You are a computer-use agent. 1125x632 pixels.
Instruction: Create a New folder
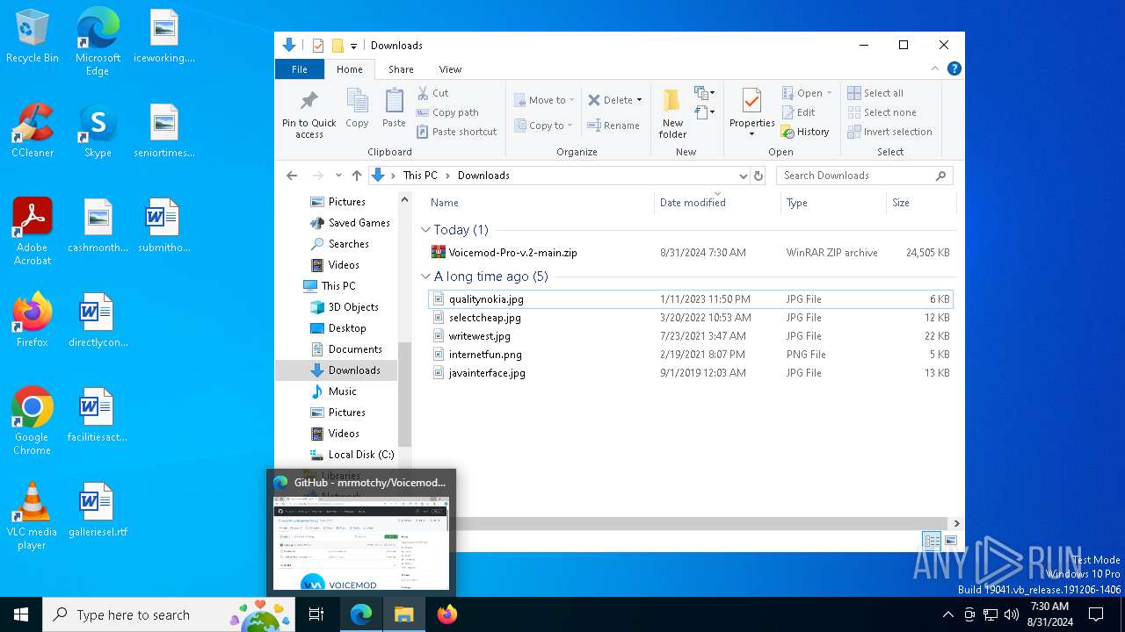672,112
